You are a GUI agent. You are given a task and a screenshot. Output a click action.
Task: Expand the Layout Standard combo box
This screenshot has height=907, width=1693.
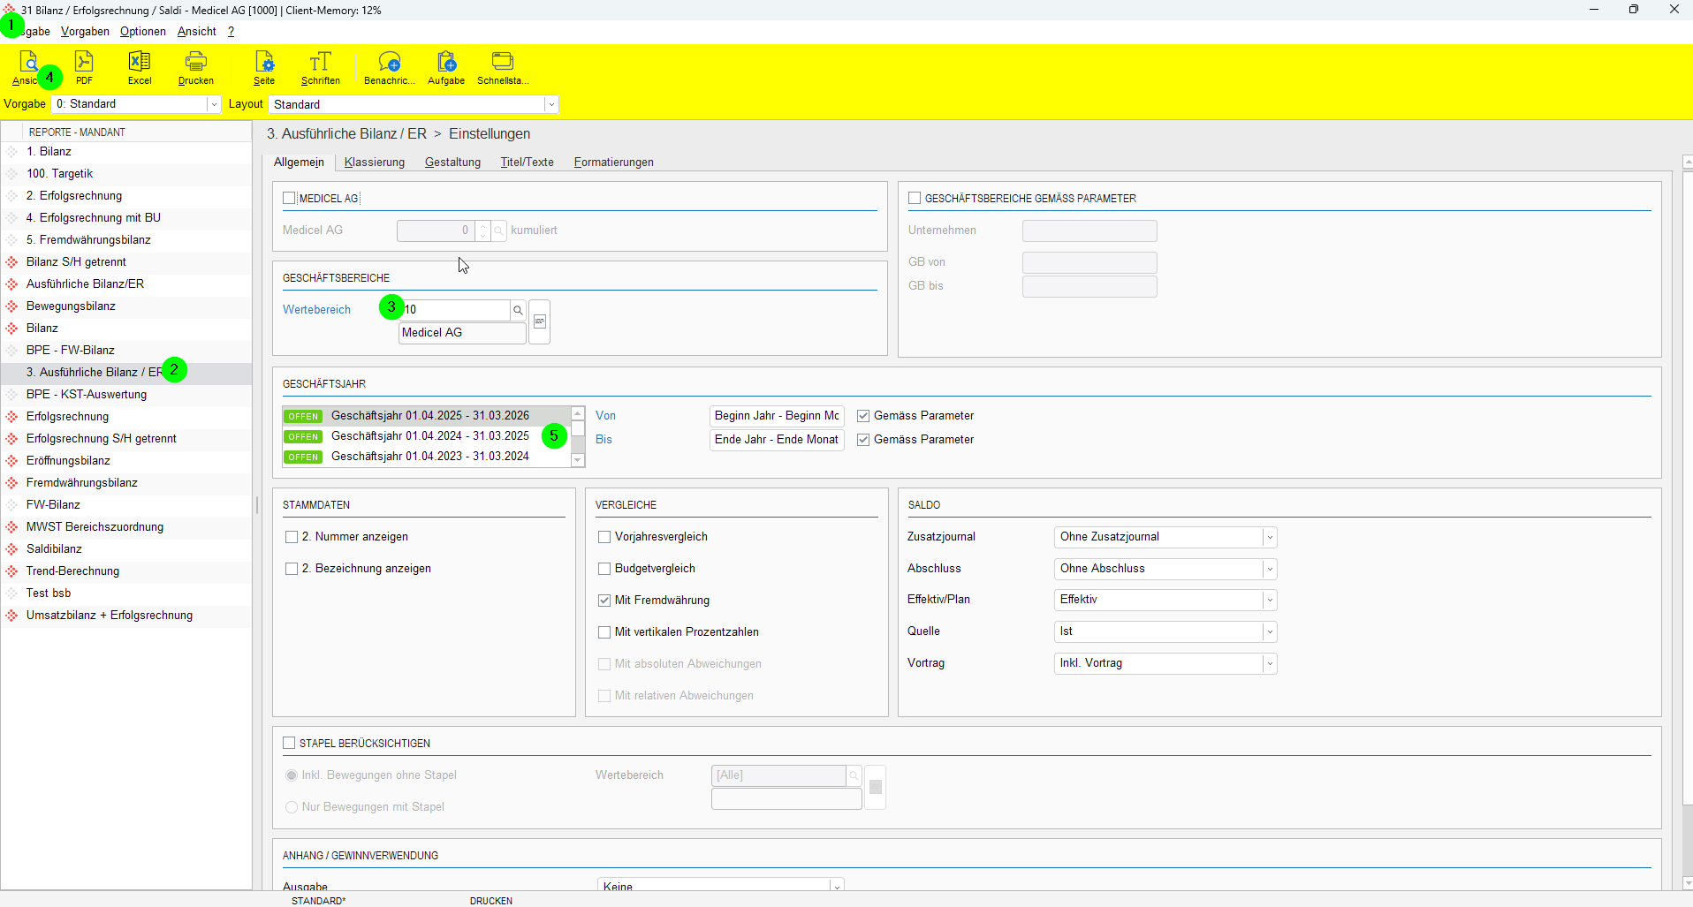(x=551, y=105)
